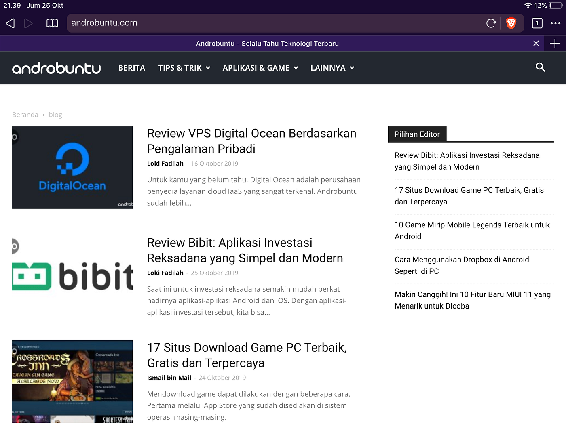Click the excerpt starting 'Untuk kamu yang belum tahu'
Screen dimensions: 566x424
point(254,191)
